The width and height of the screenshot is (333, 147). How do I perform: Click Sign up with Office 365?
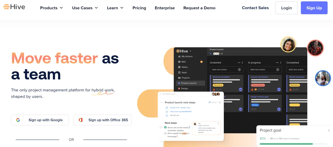pyautogui.click(x=103, y=120)
